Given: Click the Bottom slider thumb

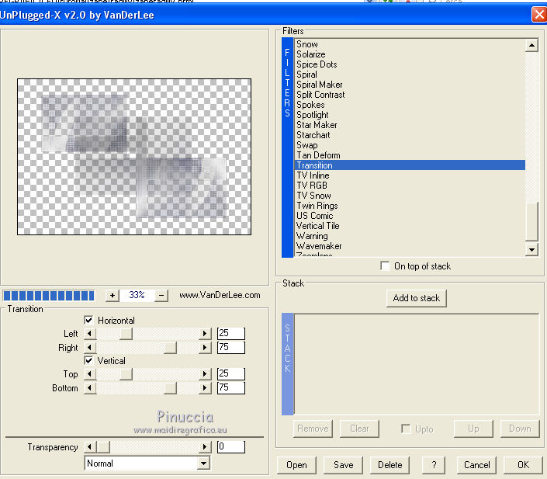Looking at the screenshot, I should point(170,388).
